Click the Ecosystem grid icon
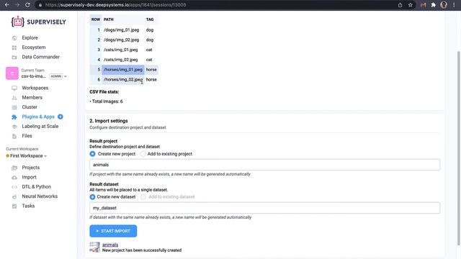Viewport: 461px width, 259px height. pos(14,47)
